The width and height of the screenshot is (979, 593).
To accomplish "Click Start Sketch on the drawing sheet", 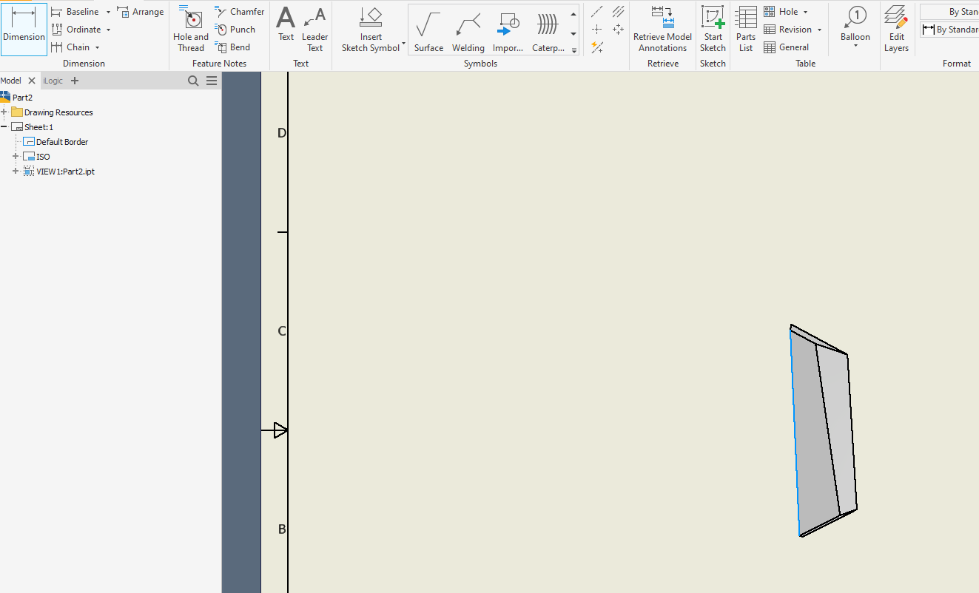I will pos(712,30).
